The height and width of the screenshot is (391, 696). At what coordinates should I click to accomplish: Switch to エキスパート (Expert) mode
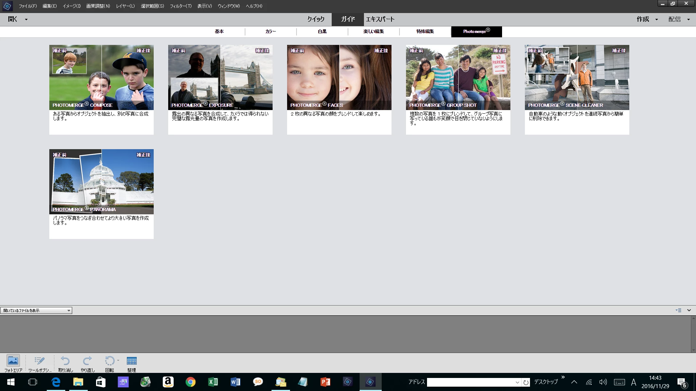click(380, 19)
